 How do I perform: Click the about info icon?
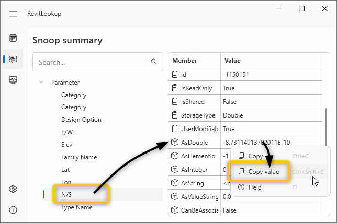click(x=13, y=209)
